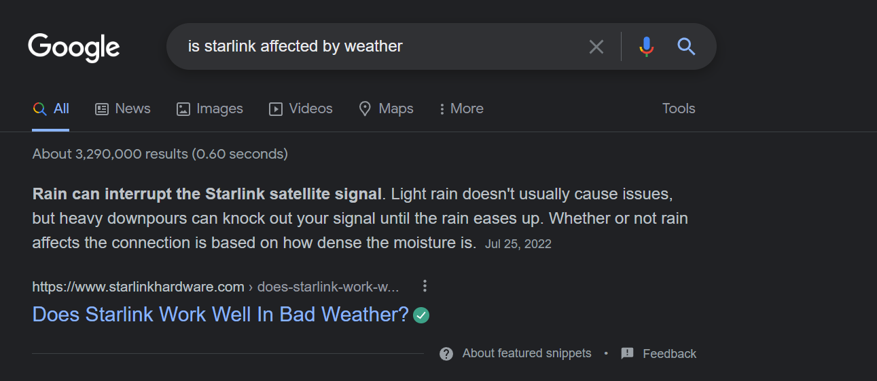
Task: Switch to the Images tab
Action: pos(210,108)
